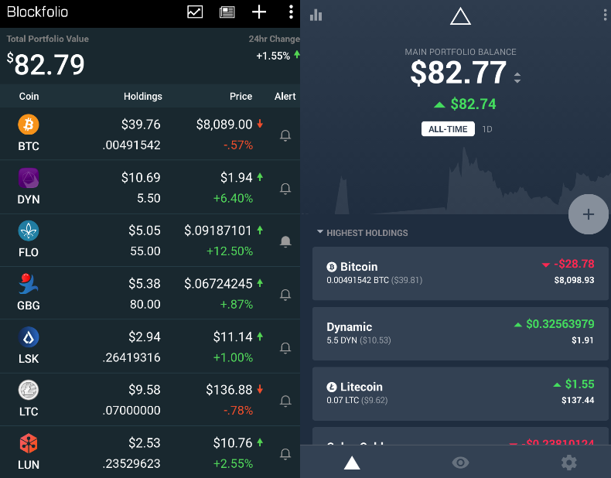This screenshot has height=478, width=611.
Task: Sort by the Holdings column header
Action: pos(143,97)
